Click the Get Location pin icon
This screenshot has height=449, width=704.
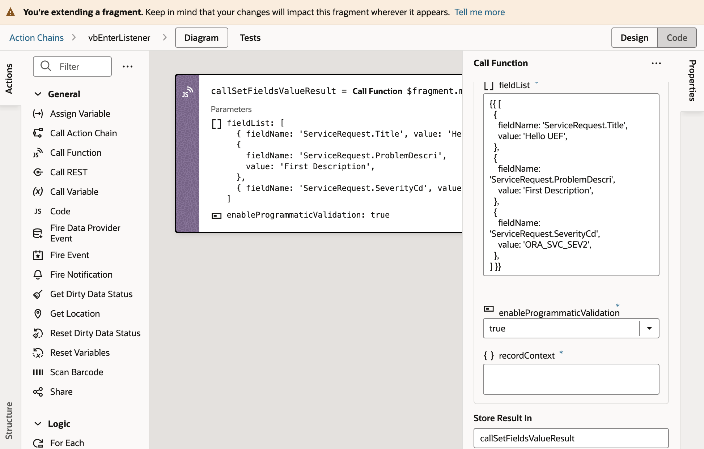click(38, 314)
